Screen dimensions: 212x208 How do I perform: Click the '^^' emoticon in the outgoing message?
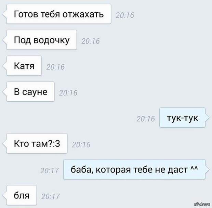point(194,168)
